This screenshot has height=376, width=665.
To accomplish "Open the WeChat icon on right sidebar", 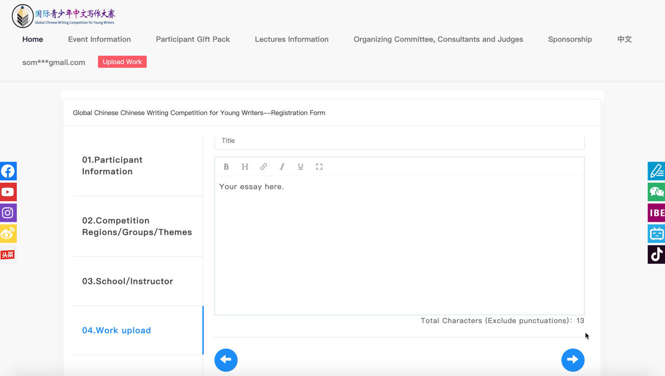I will coord(656,192).
